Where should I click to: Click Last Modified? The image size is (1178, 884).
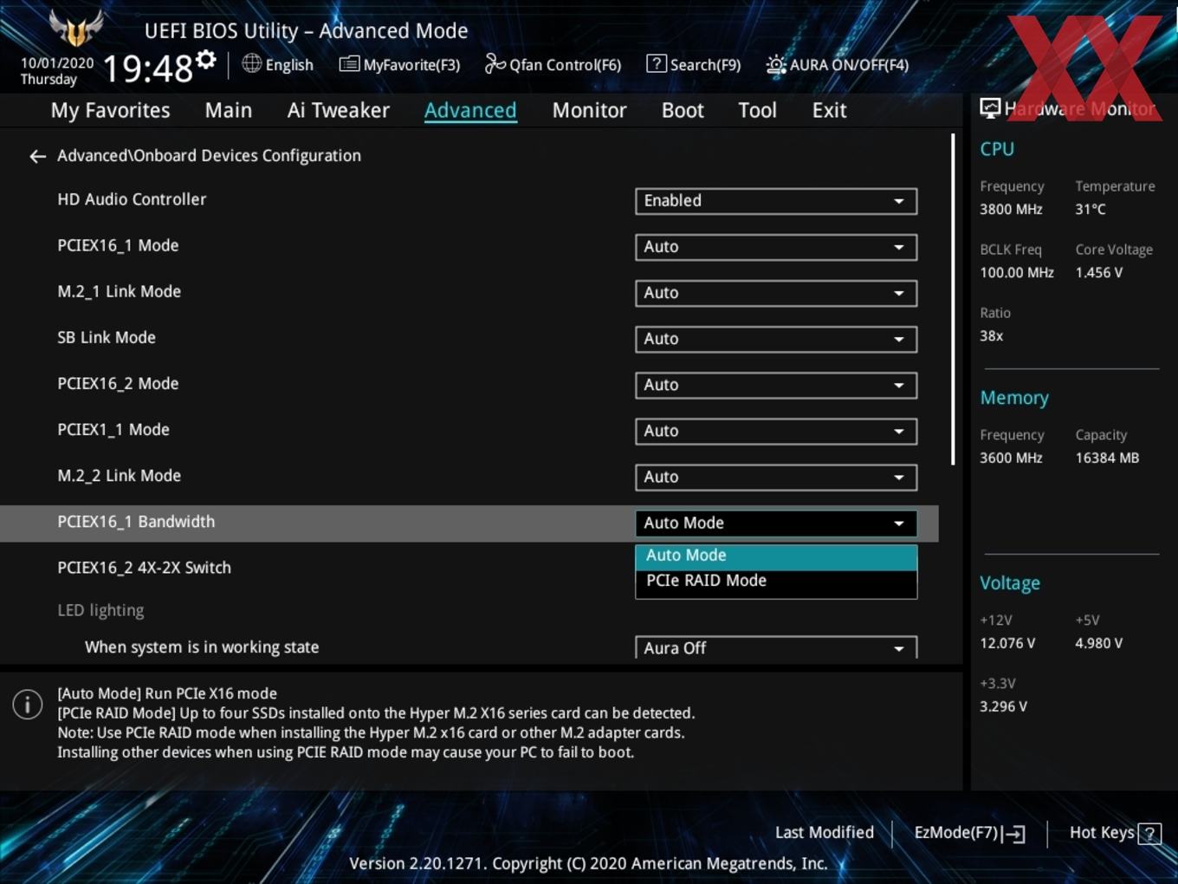click(825, 833)
